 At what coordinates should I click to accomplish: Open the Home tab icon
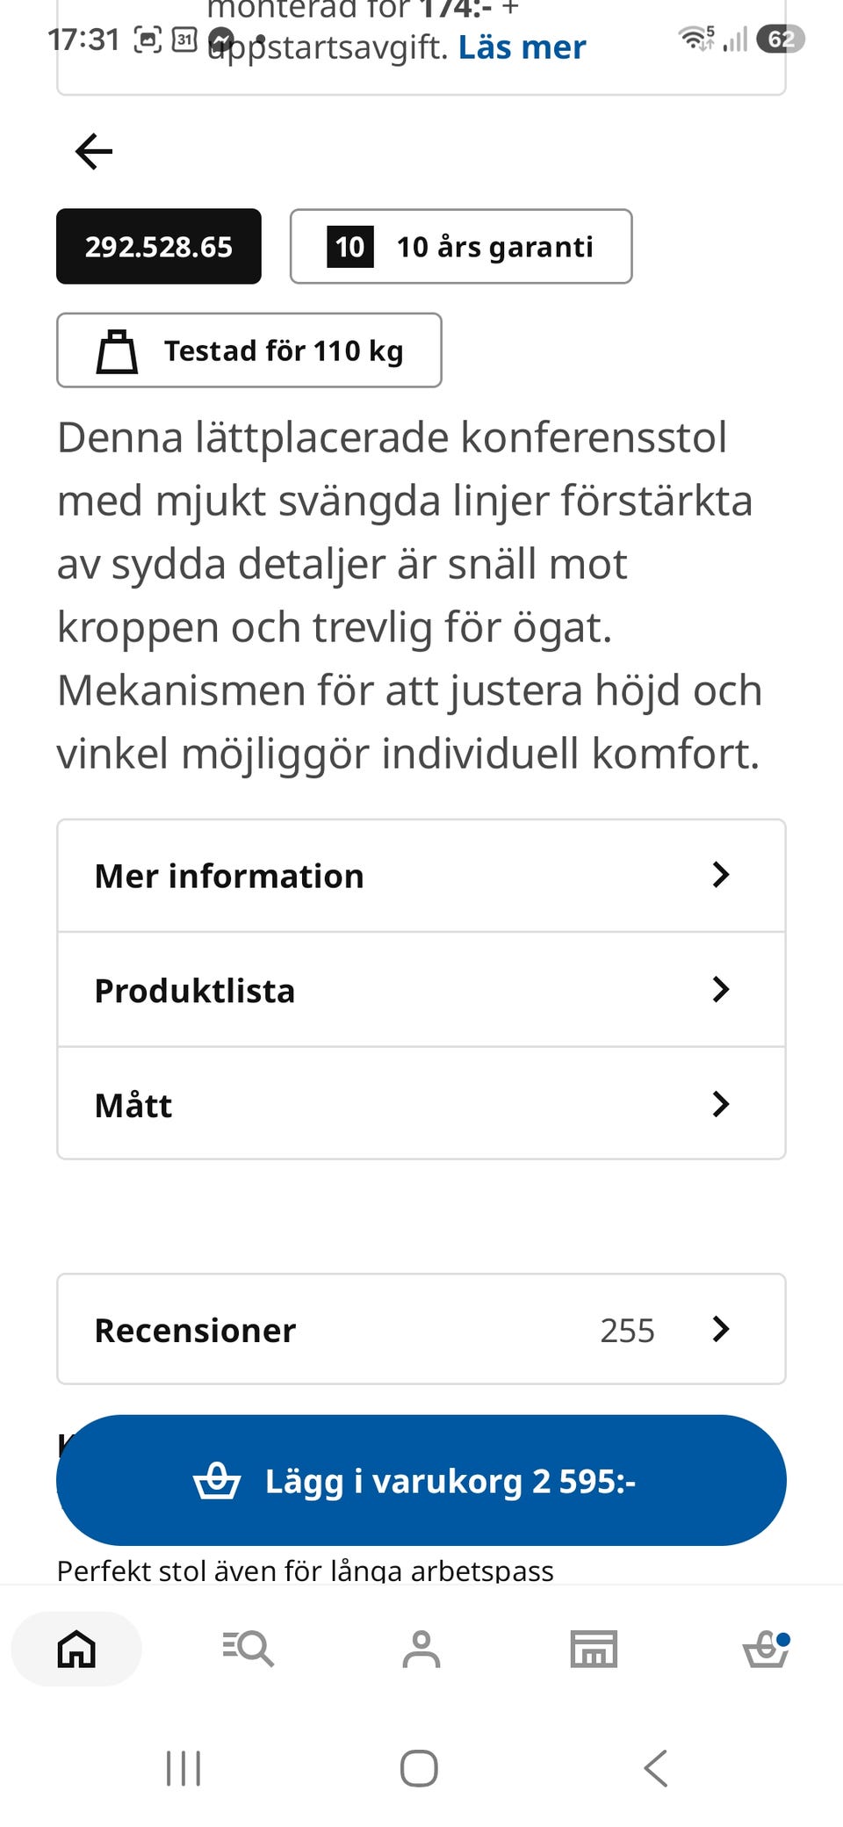pos(76,1649)
